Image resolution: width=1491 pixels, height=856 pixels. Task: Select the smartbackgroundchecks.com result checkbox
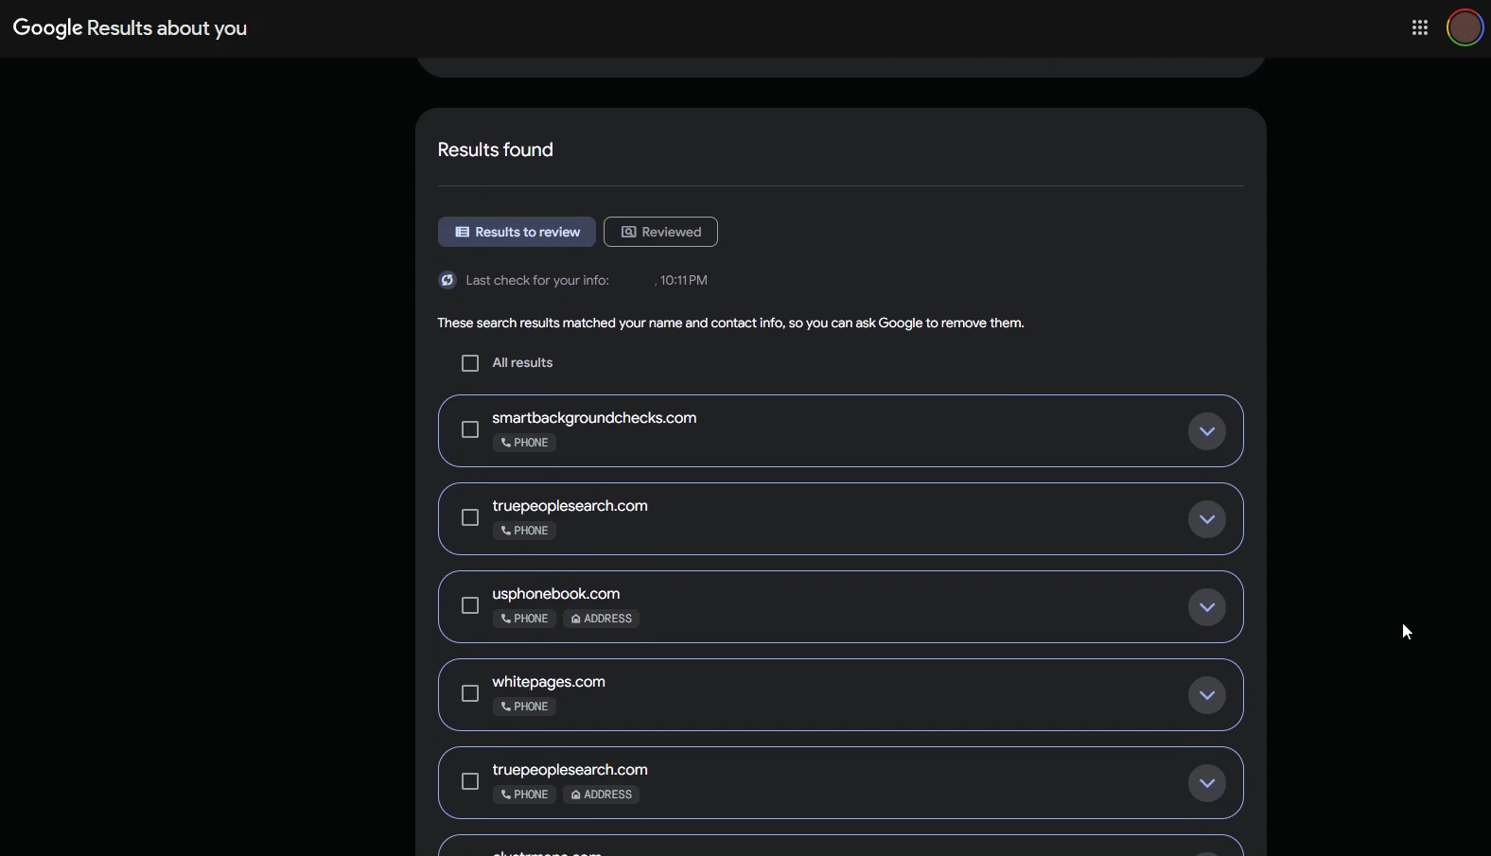pyautogui.click(x=470, y=429)
